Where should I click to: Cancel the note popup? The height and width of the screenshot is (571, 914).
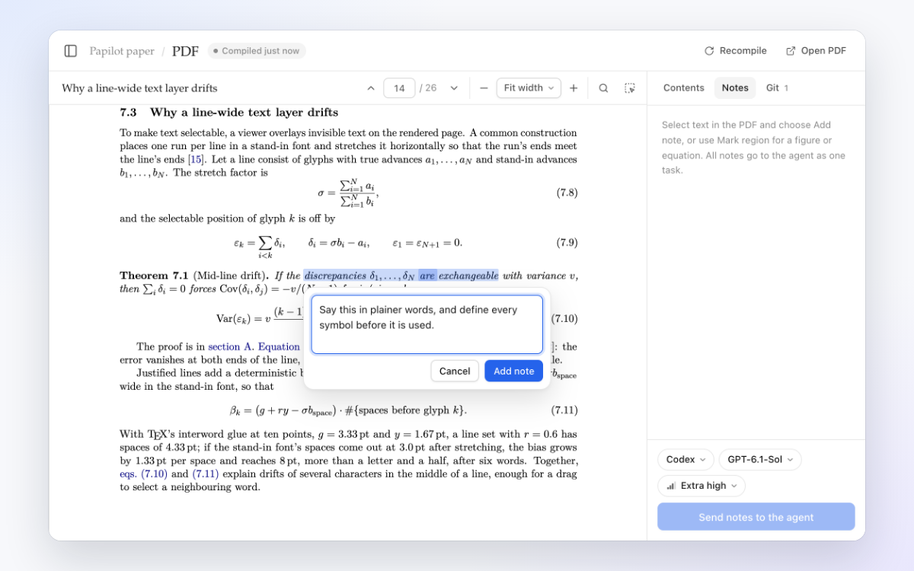(455, 371)
